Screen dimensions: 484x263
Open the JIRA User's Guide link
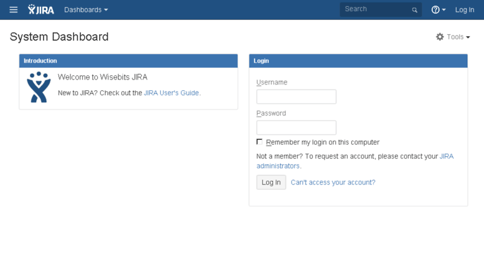(x=171, y=93)
